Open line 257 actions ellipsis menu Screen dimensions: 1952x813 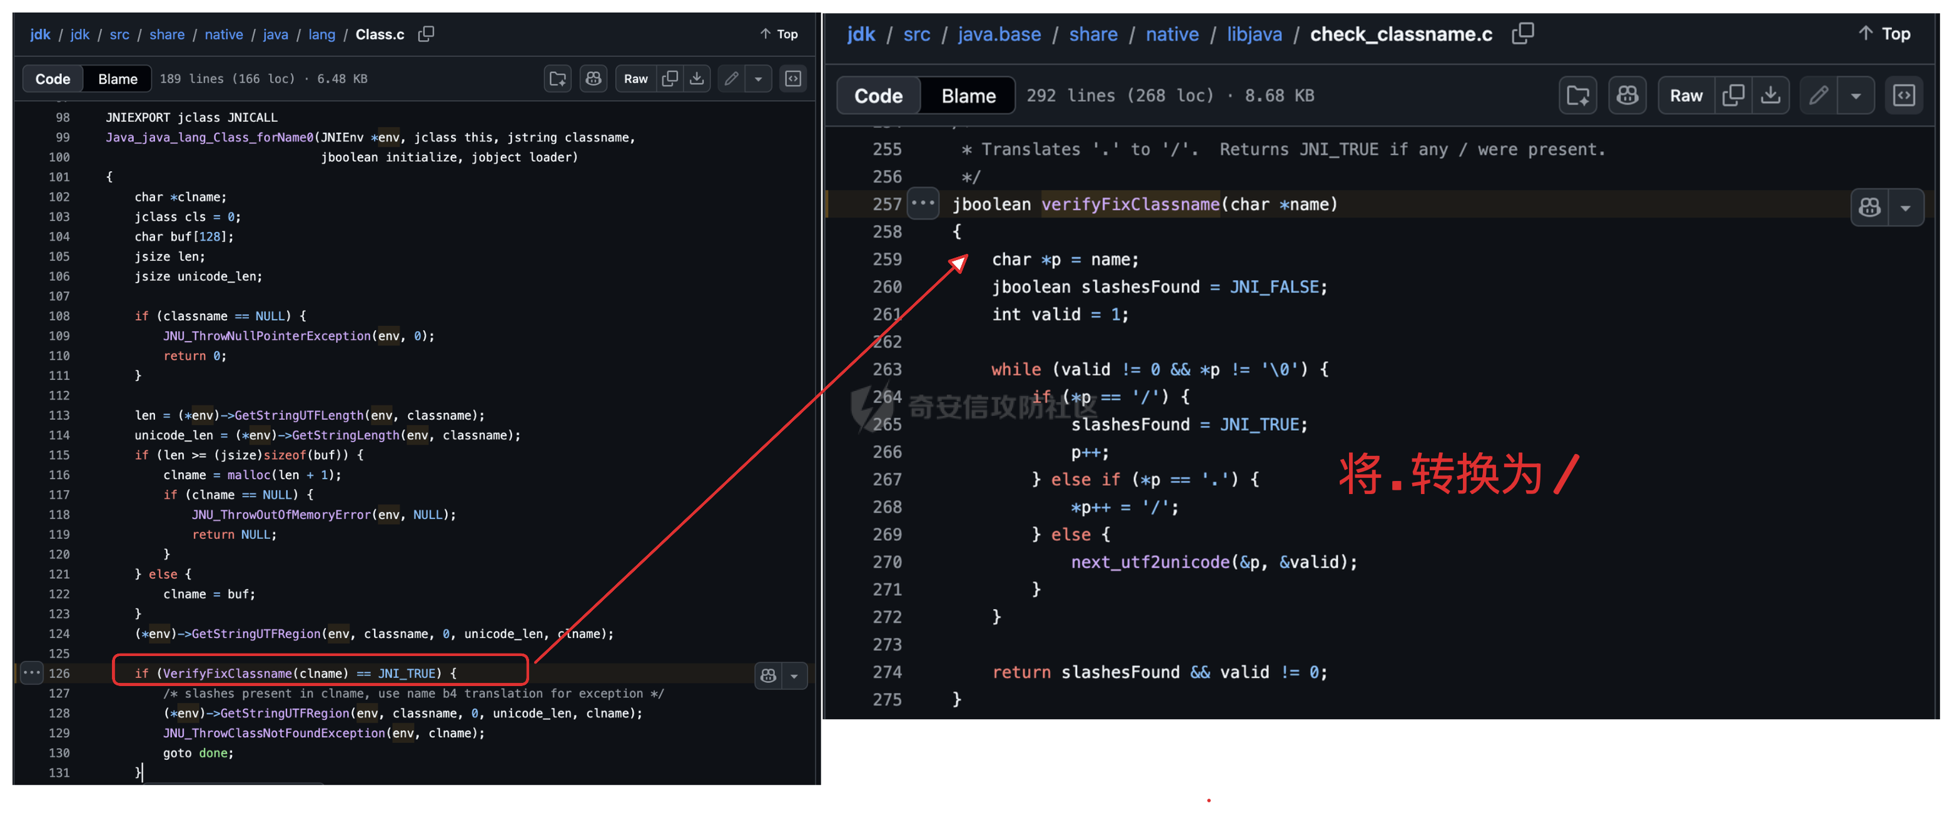tap(923, 204)
